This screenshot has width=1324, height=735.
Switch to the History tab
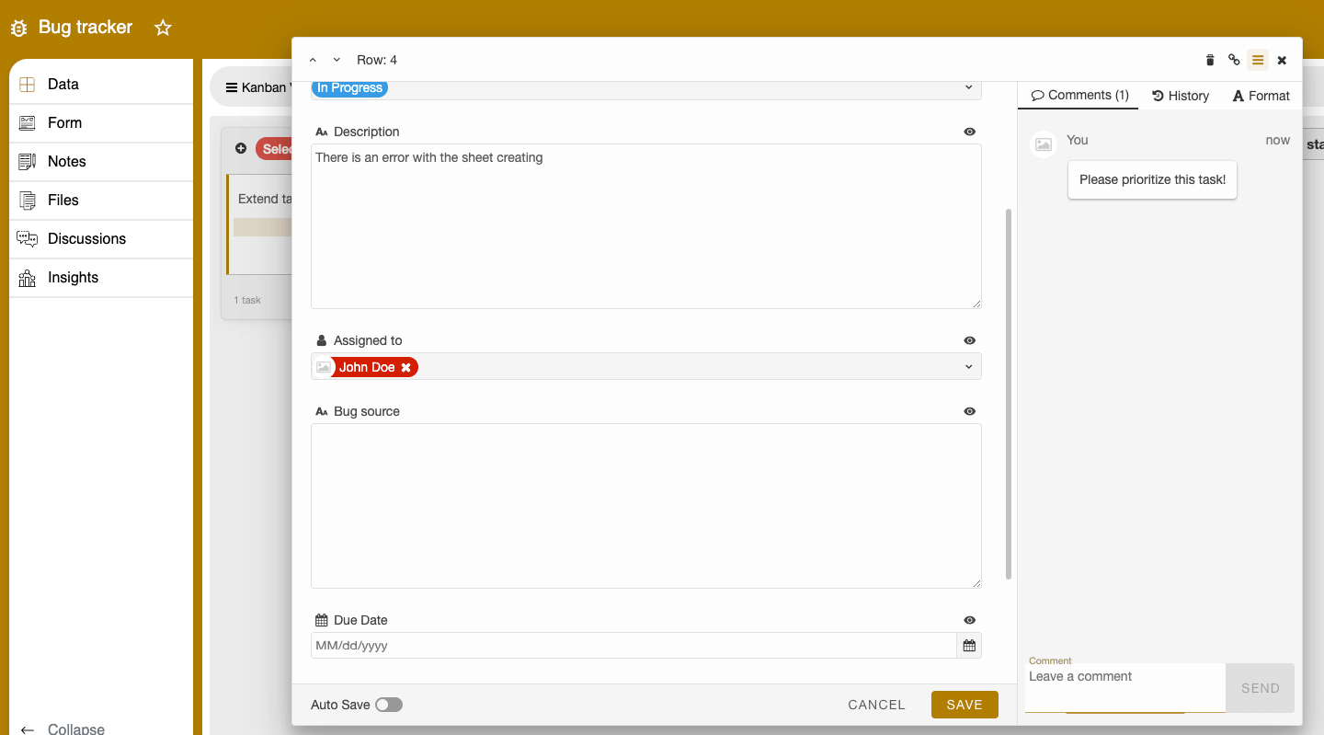coord(1181,95)
